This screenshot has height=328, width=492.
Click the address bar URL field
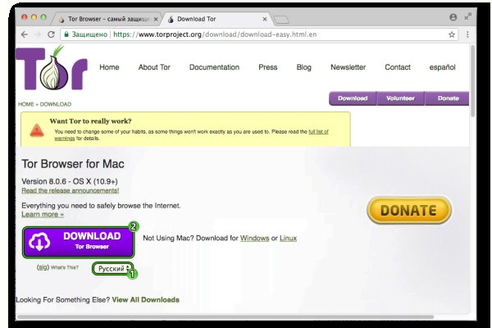click(246, 34)
